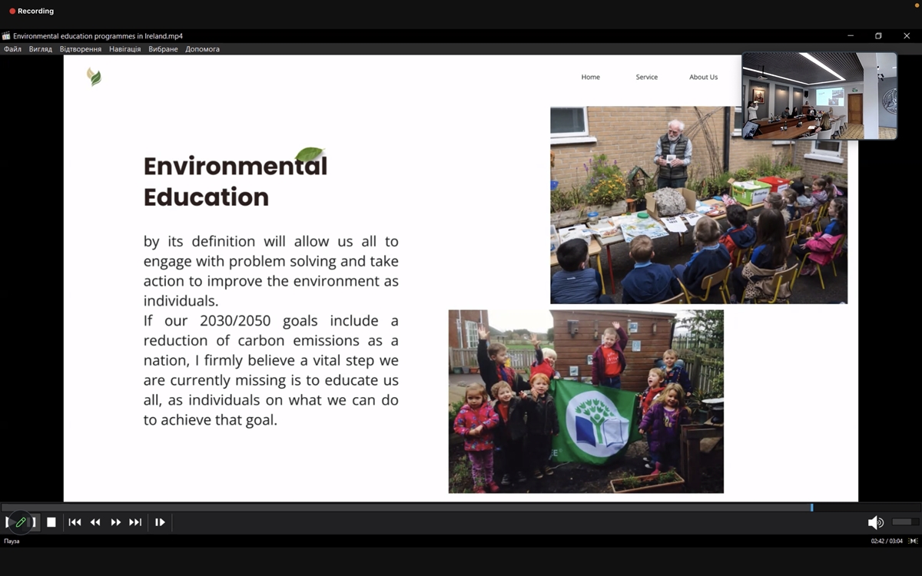Open the Файл menu
Viewport: 922px width, 576px height.
tap(12, 49)
